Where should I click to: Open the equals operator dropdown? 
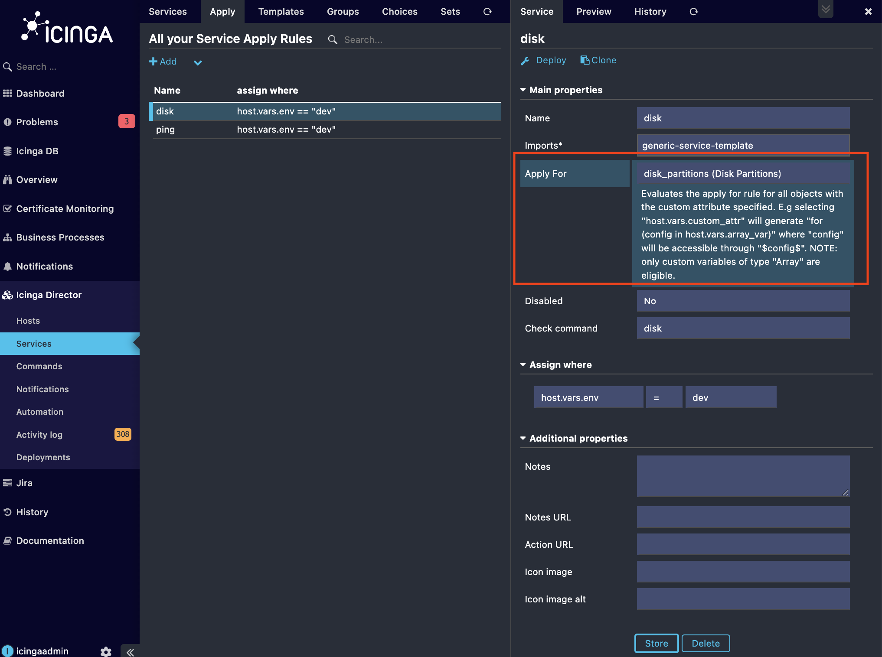pos(664,397)
